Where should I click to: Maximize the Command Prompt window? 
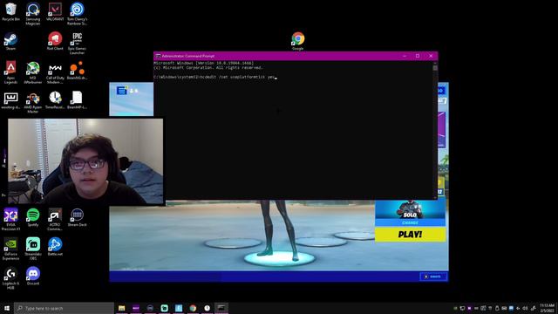tap(418, 56)
